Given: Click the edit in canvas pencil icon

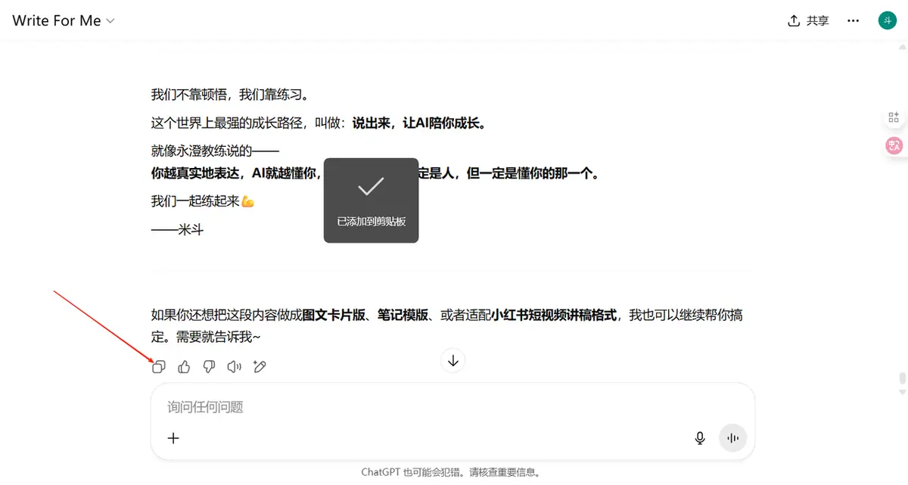Looking at the screenshot, I should tap(260, 367).
